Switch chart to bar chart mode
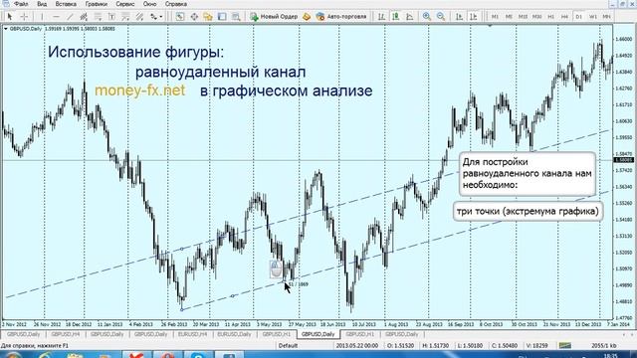Viewport: 637px width, 358px height. [381, 17]
